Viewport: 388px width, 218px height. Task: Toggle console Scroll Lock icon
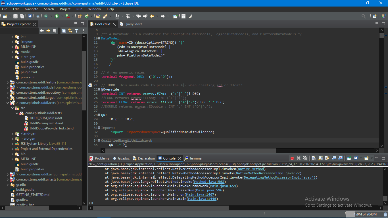320,158
